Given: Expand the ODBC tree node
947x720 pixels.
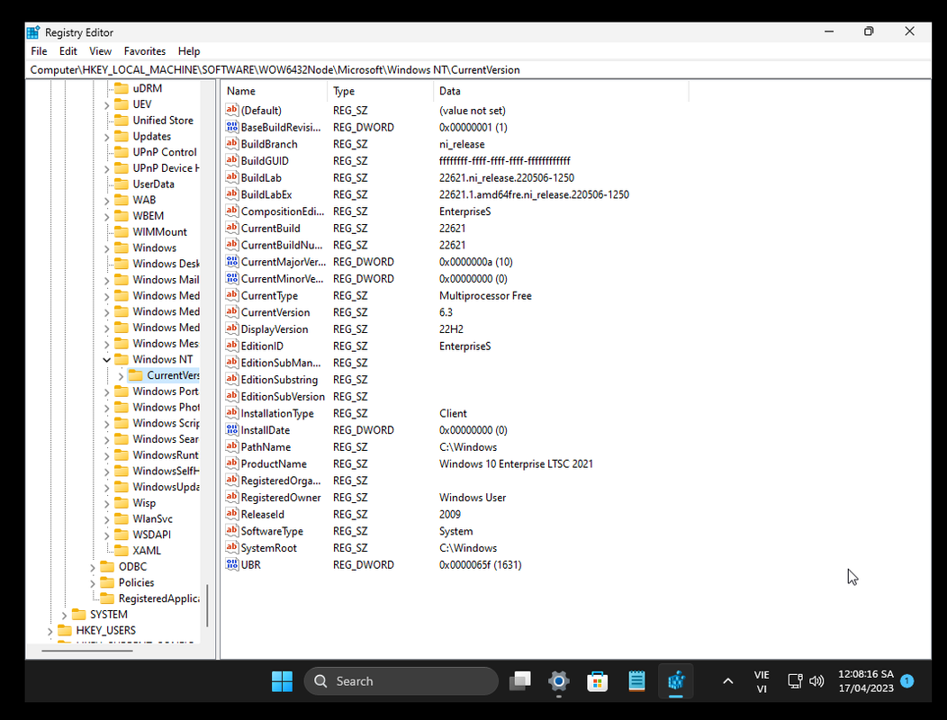Looking at the screenshot, I should click(x=93, y=567).
